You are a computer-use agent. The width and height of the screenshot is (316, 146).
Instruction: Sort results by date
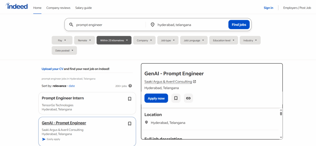(x=72, y=86)
